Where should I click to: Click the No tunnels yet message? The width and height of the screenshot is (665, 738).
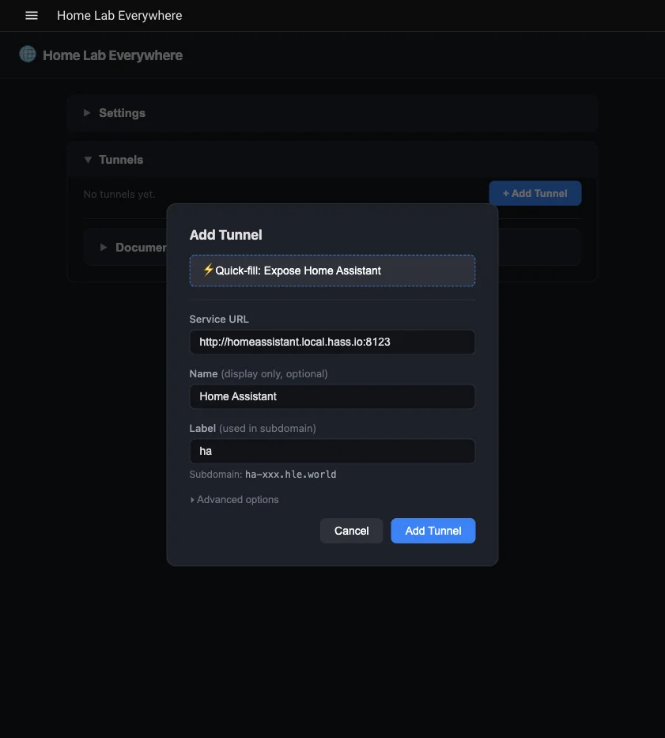click(119, 193)
